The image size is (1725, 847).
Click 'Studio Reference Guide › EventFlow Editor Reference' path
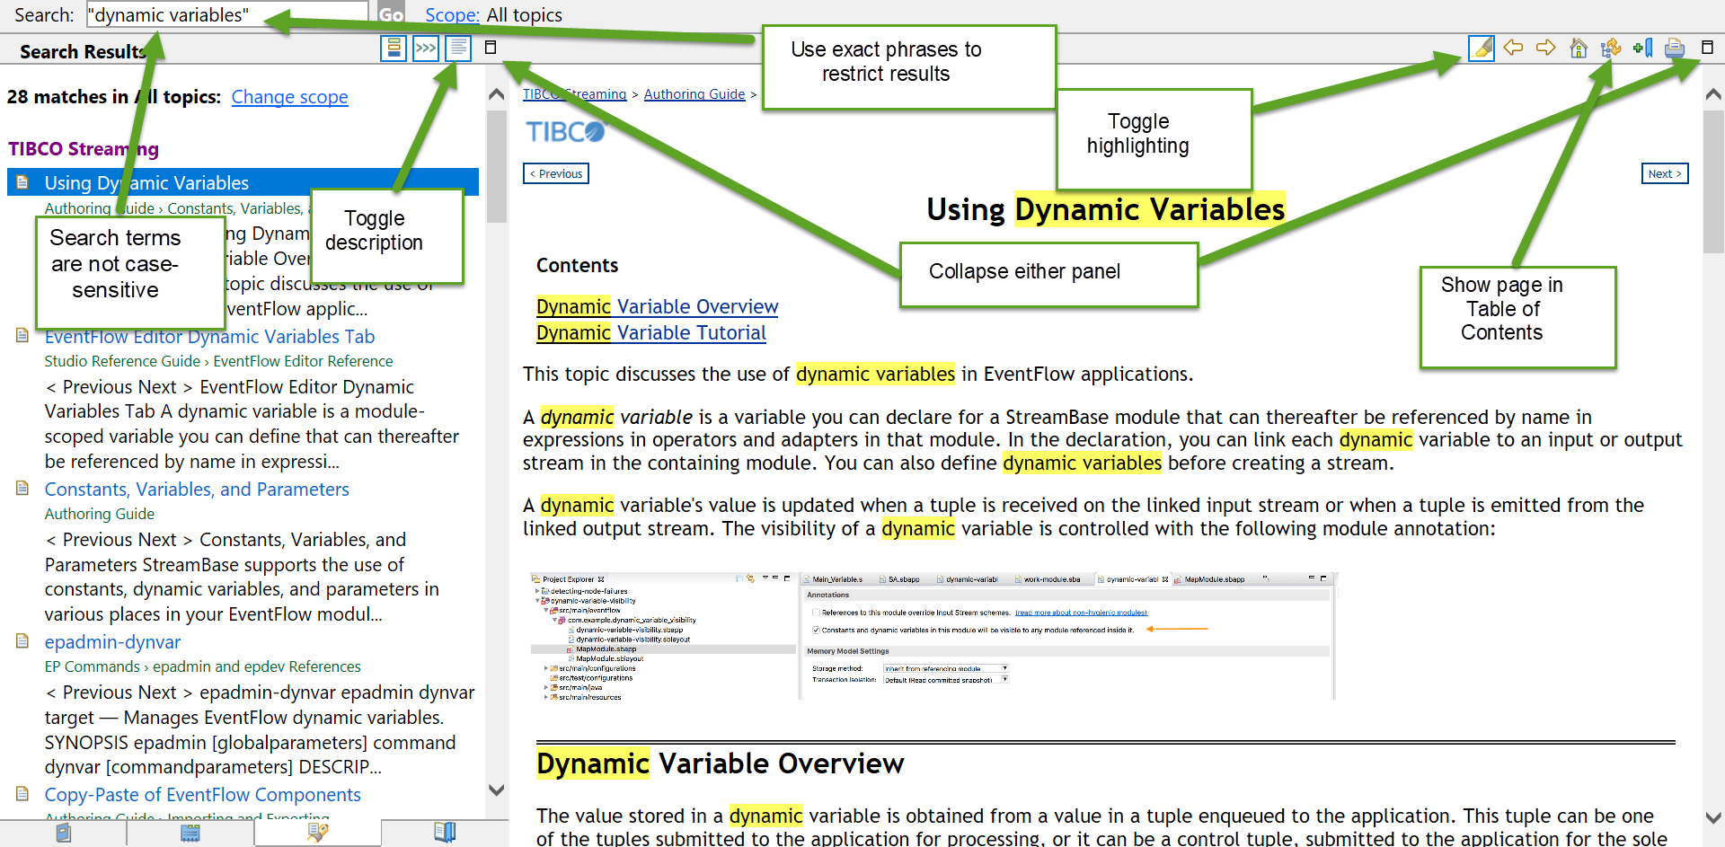[x=218, y=361]
